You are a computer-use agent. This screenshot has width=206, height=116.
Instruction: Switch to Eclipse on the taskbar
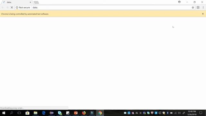(x=51, y=113)
